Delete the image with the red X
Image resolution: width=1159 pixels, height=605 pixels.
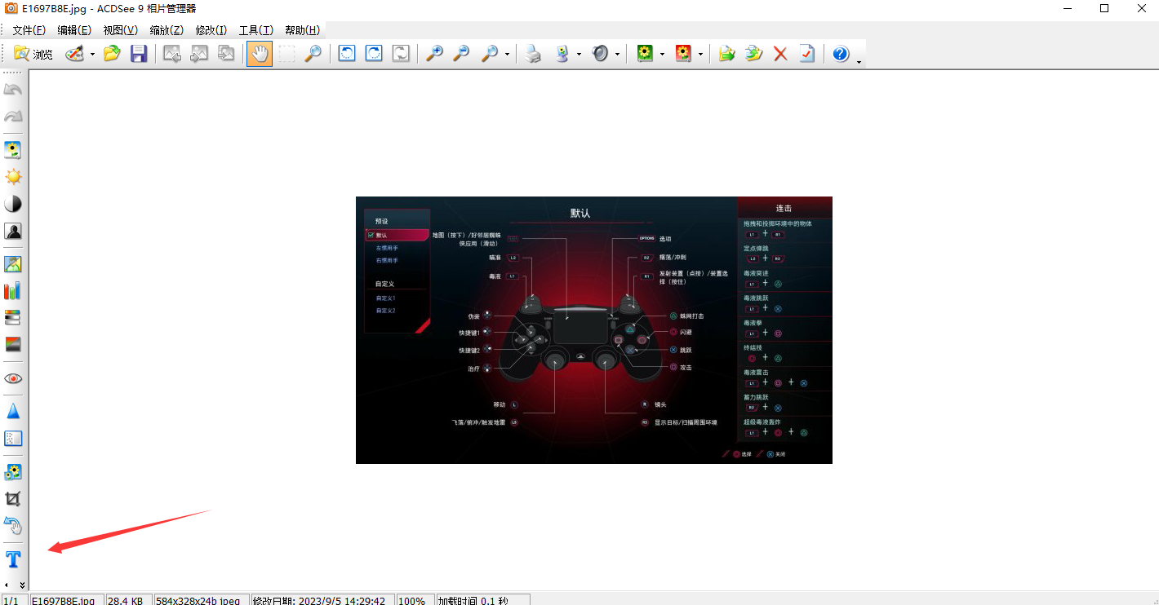point(780,53)
